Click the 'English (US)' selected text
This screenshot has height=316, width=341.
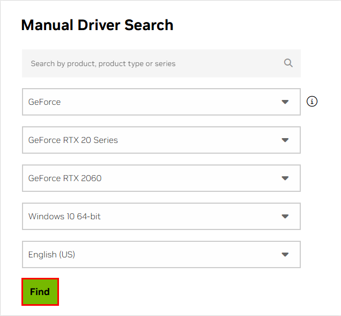click(51, 255)
